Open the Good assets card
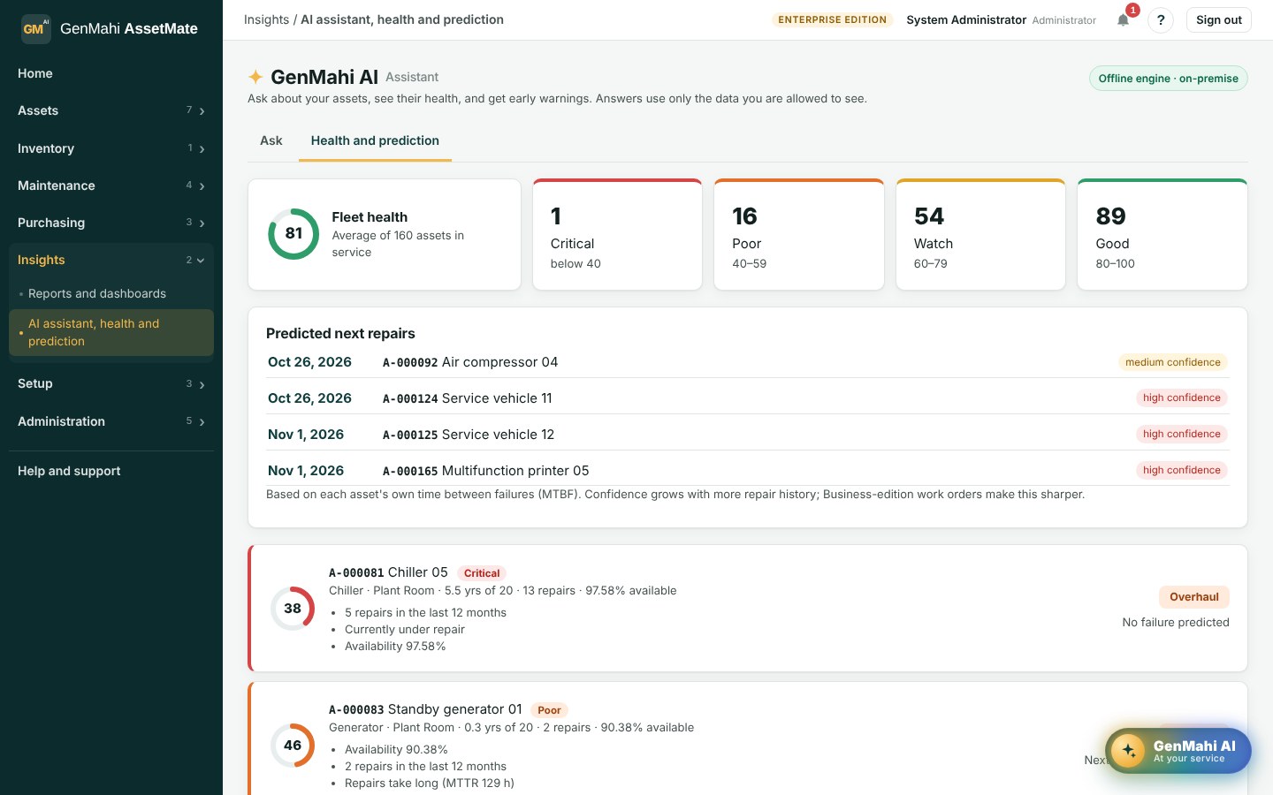The height and width of the screenshot is (795, 1273). click(1162, 234)
